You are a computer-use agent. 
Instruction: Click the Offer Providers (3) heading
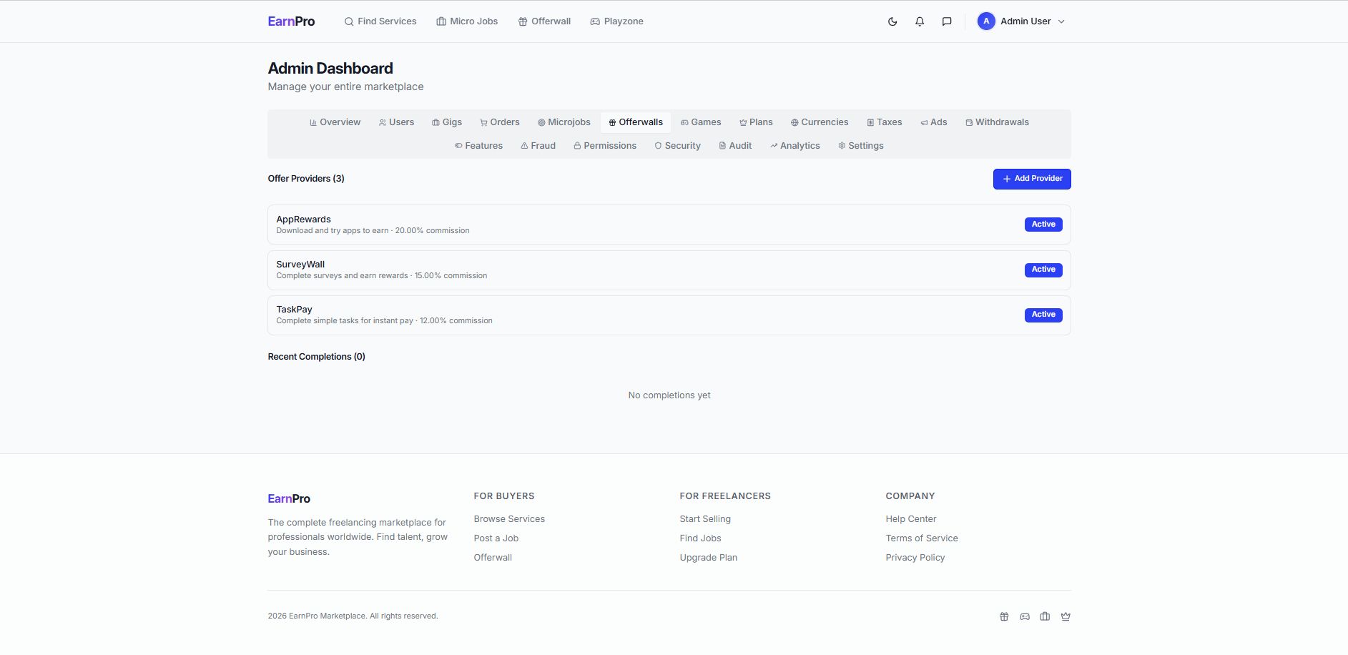tap(306, 179)
